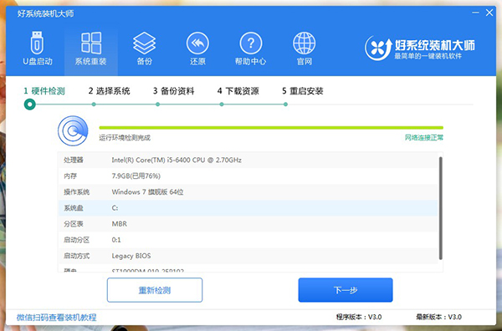
Task: Click the 好系统装机大师 brand logo
Action: point(420,48)
